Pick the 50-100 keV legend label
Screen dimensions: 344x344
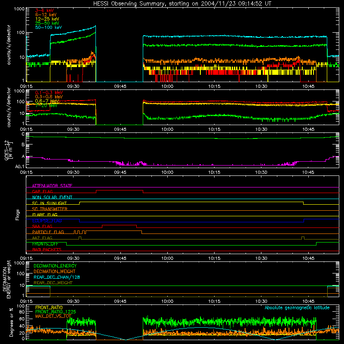tap(49, 28)
